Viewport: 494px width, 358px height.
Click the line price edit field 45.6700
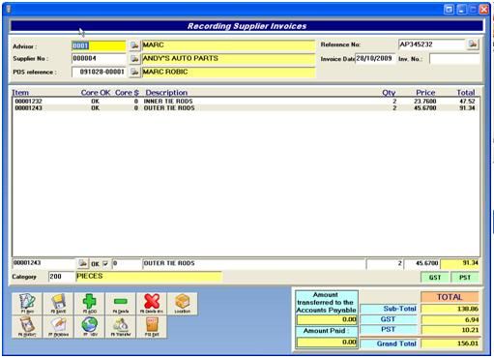422,263
